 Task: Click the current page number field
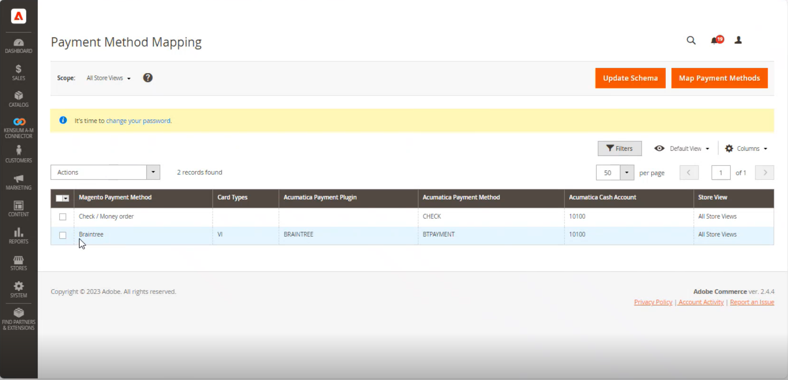tap(721, 173)
